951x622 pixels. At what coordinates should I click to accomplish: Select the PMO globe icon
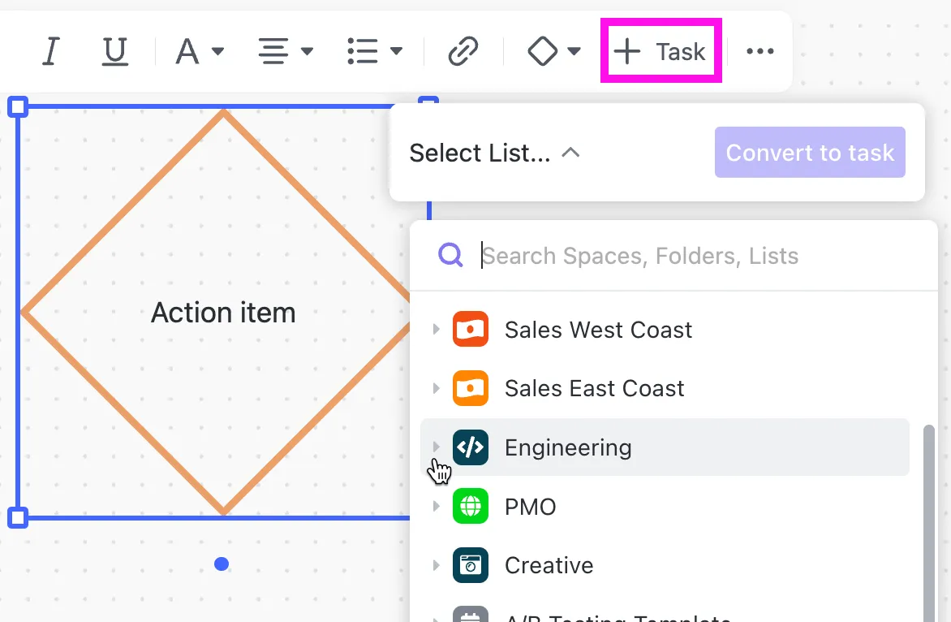[x=470, y=506]
